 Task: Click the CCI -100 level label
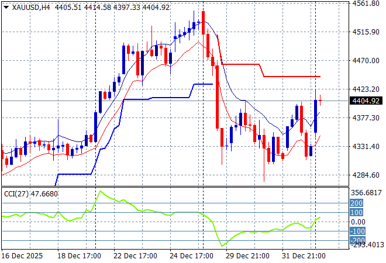click(357, 231)
